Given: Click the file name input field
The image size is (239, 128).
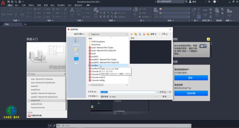Looking at the screenshot, I should pyautogui.click(x=128, y=92).
